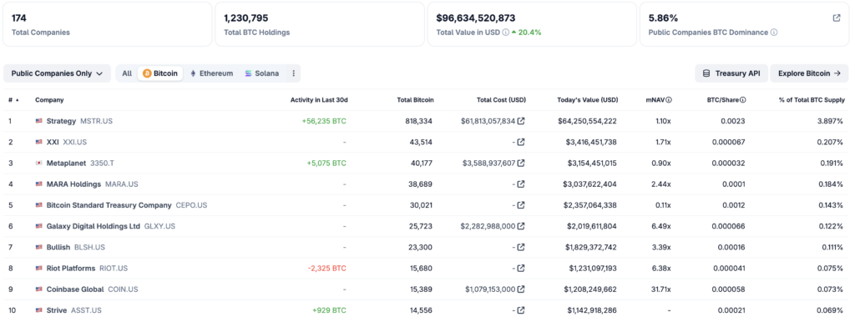
Task: Open Strategy company page
Action: (61, 121)
